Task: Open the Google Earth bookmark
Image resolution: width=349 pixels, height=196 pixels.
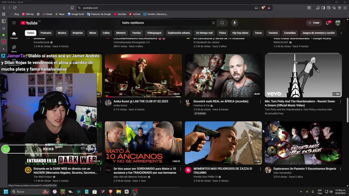Action: tap(76, 14)
